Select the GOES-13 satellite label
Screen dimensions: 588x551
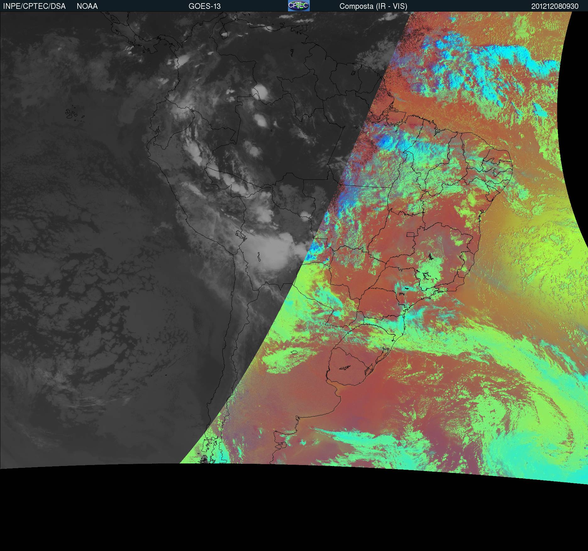coord(204,6)
